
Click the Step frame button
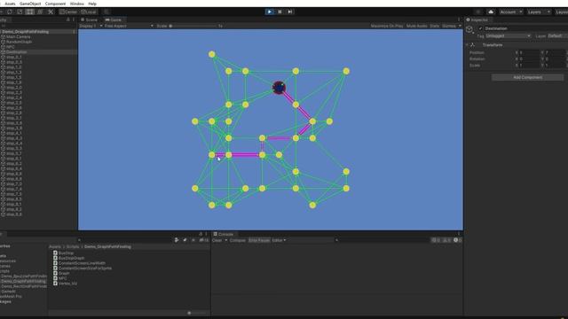290,12
